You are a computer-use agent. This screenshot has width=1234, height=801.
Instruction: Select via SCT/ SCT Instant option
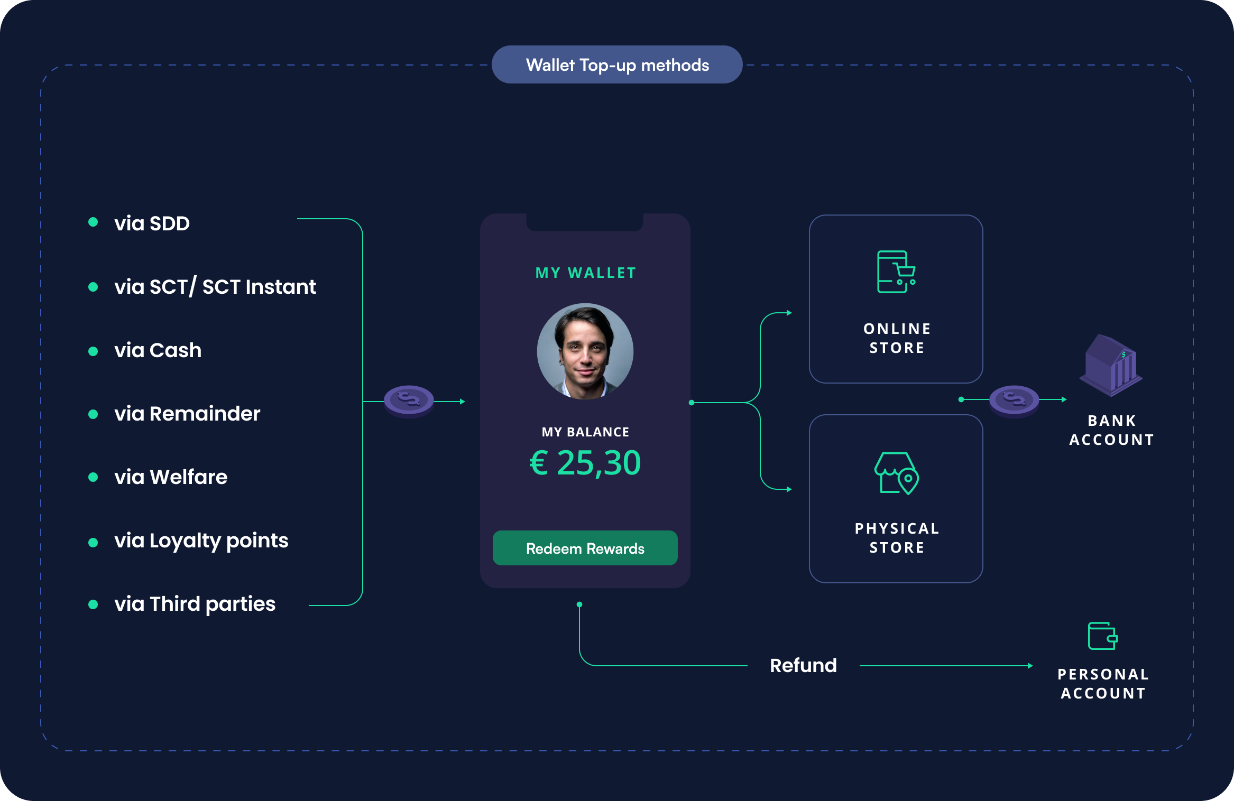(215, 287)
